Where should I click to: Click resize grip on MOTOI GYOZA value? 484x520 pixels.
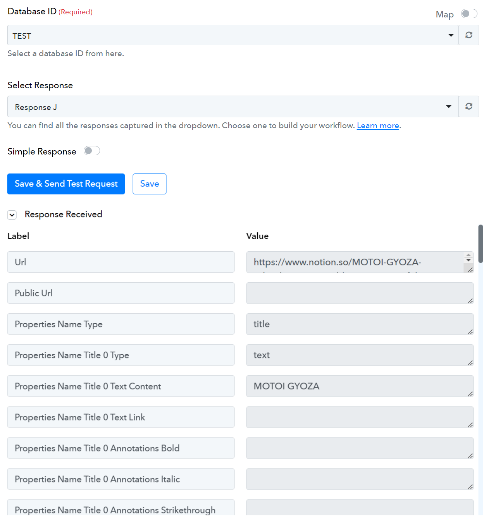[470, 393]
